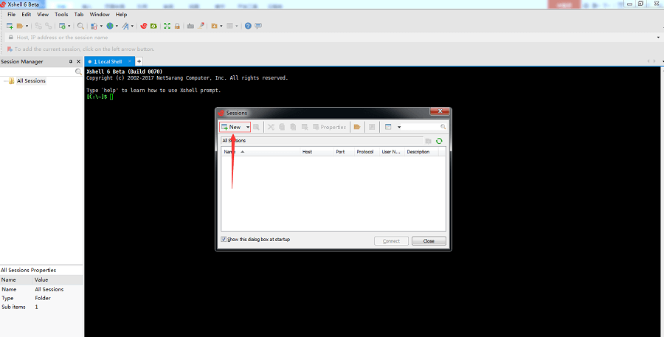Viewport: 664px width, 337px height.
Task: Pin the Session Manager panel
Action: [71, 61]
